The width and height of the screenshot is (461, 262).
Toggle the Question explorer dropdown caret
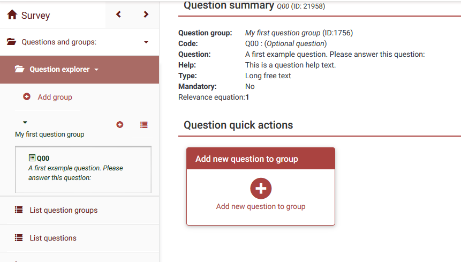[x=96, y=70]
